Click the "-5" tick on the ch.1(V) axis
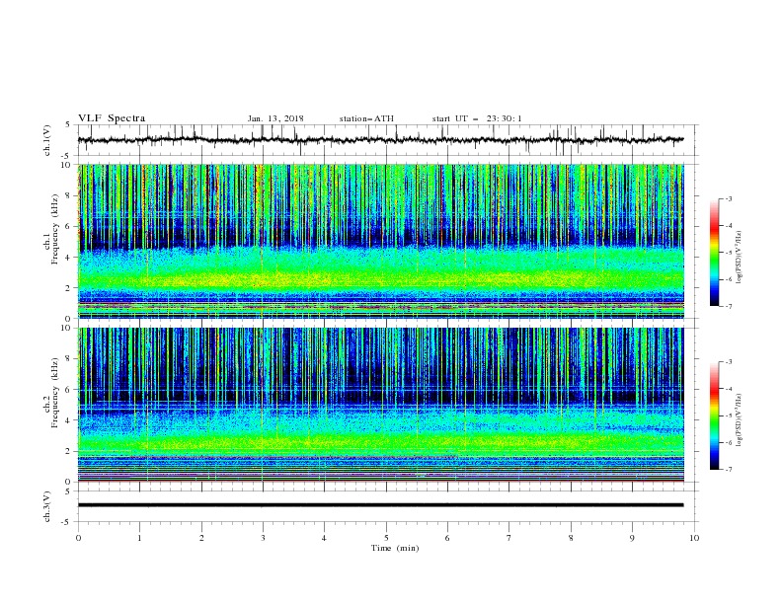Image resolution: width=782 pixels, height=604 pixels. click(x=67, y=156)
